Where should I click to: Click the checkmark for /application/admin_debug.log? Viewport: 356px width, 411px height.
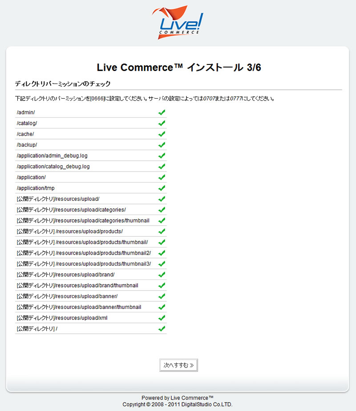[x=162, y=156]
